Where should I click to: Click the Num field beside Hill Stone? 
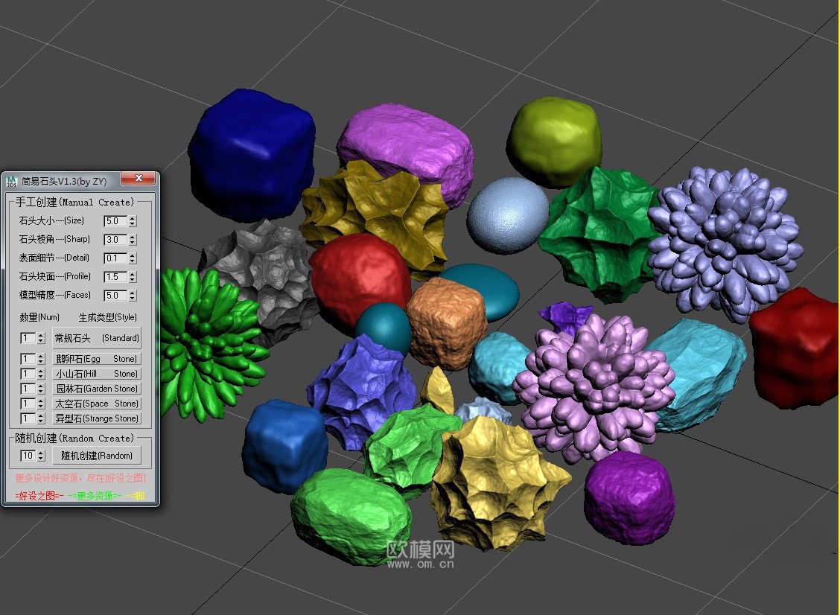click(x=28, y=374)
